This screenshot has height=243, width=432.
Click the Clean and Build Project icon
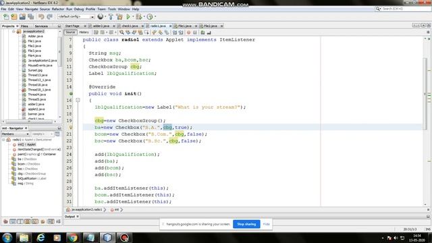point(119,17)
